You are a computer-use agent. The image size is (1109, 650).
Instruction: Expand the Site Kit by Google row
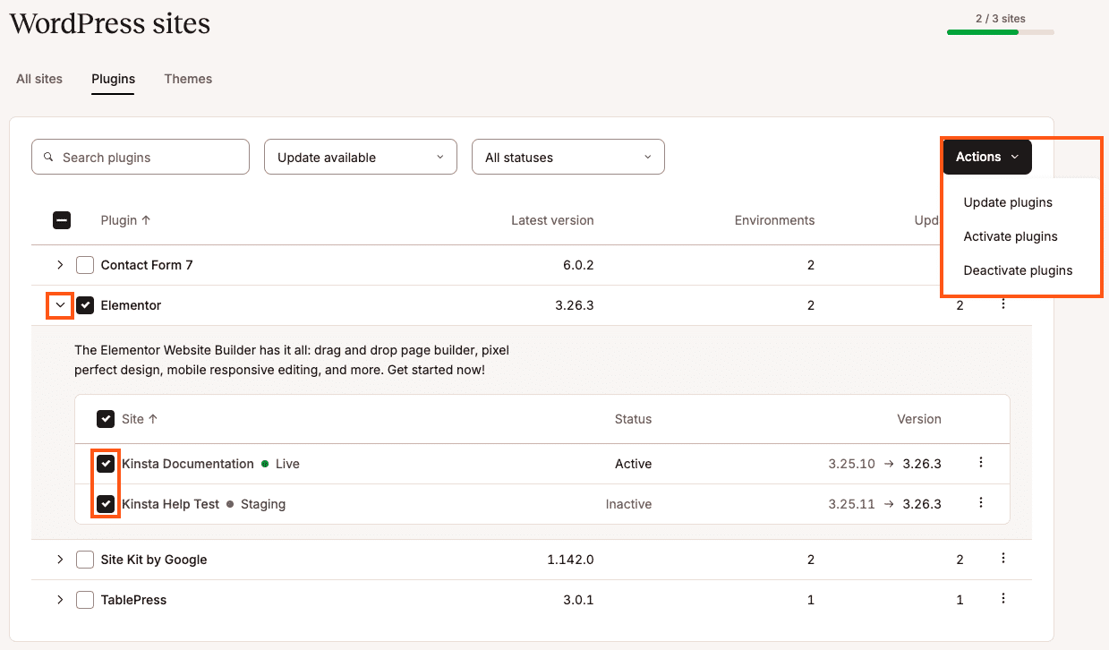click(x=60, y=560)
